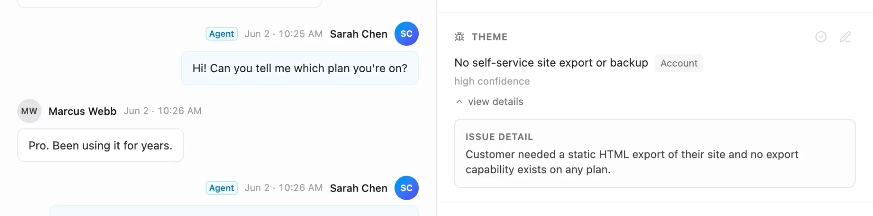Click the Jun 2 10:26 AM timestamp beside Marcus Webb
The image size is (873, 216).
(163, 111)
